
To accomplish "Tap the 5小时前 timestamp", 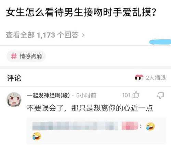I will point(86,95).
